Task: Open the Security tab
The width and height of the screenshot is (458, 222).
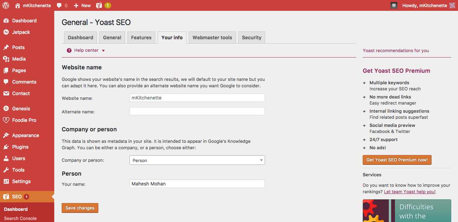Action: (x=252, y=38)
